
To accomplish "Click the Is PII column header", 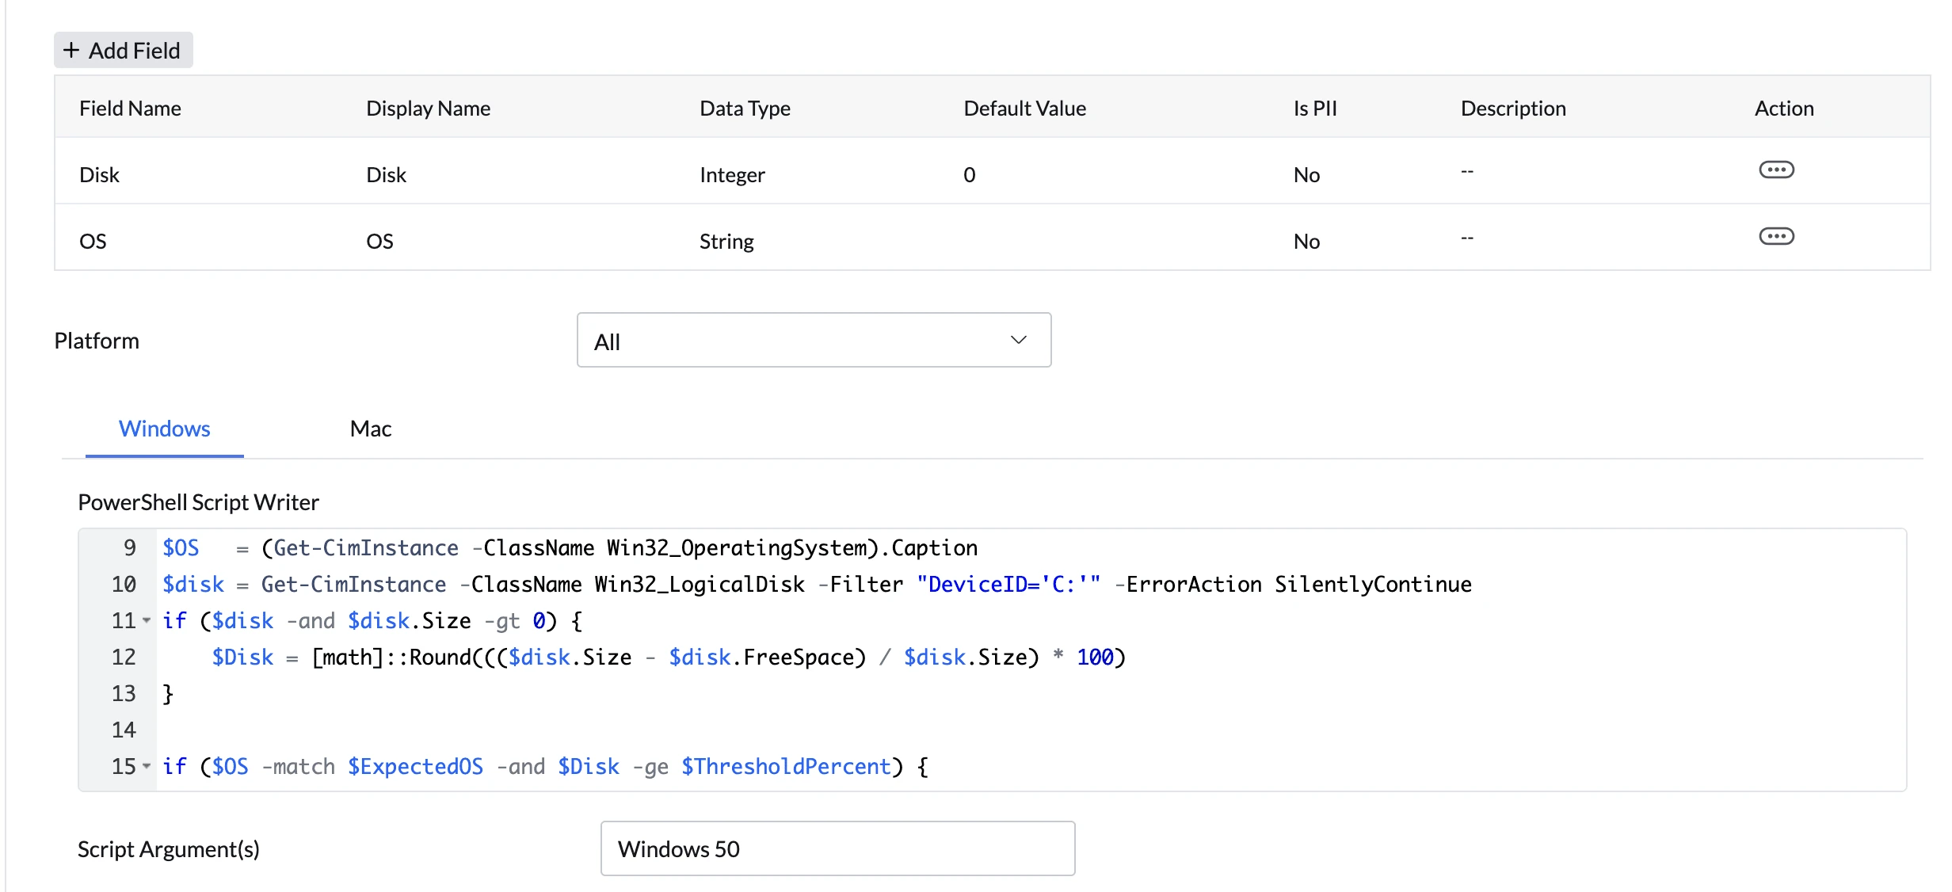I will pos(1315,109).
